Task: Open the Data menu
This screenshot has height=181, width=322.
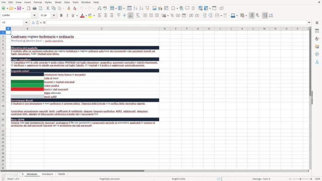Action: [67, 2]
